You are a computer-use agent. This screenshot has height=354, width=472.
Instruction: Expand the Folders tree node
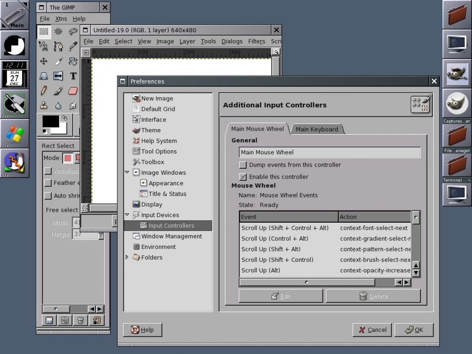coord(127,257)
